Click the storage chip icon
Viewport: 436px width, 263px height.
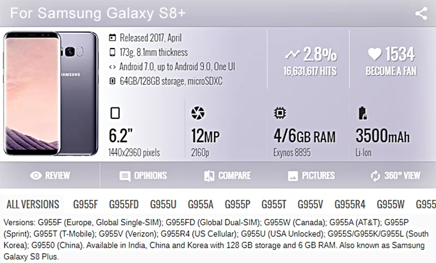click(112, 81)
